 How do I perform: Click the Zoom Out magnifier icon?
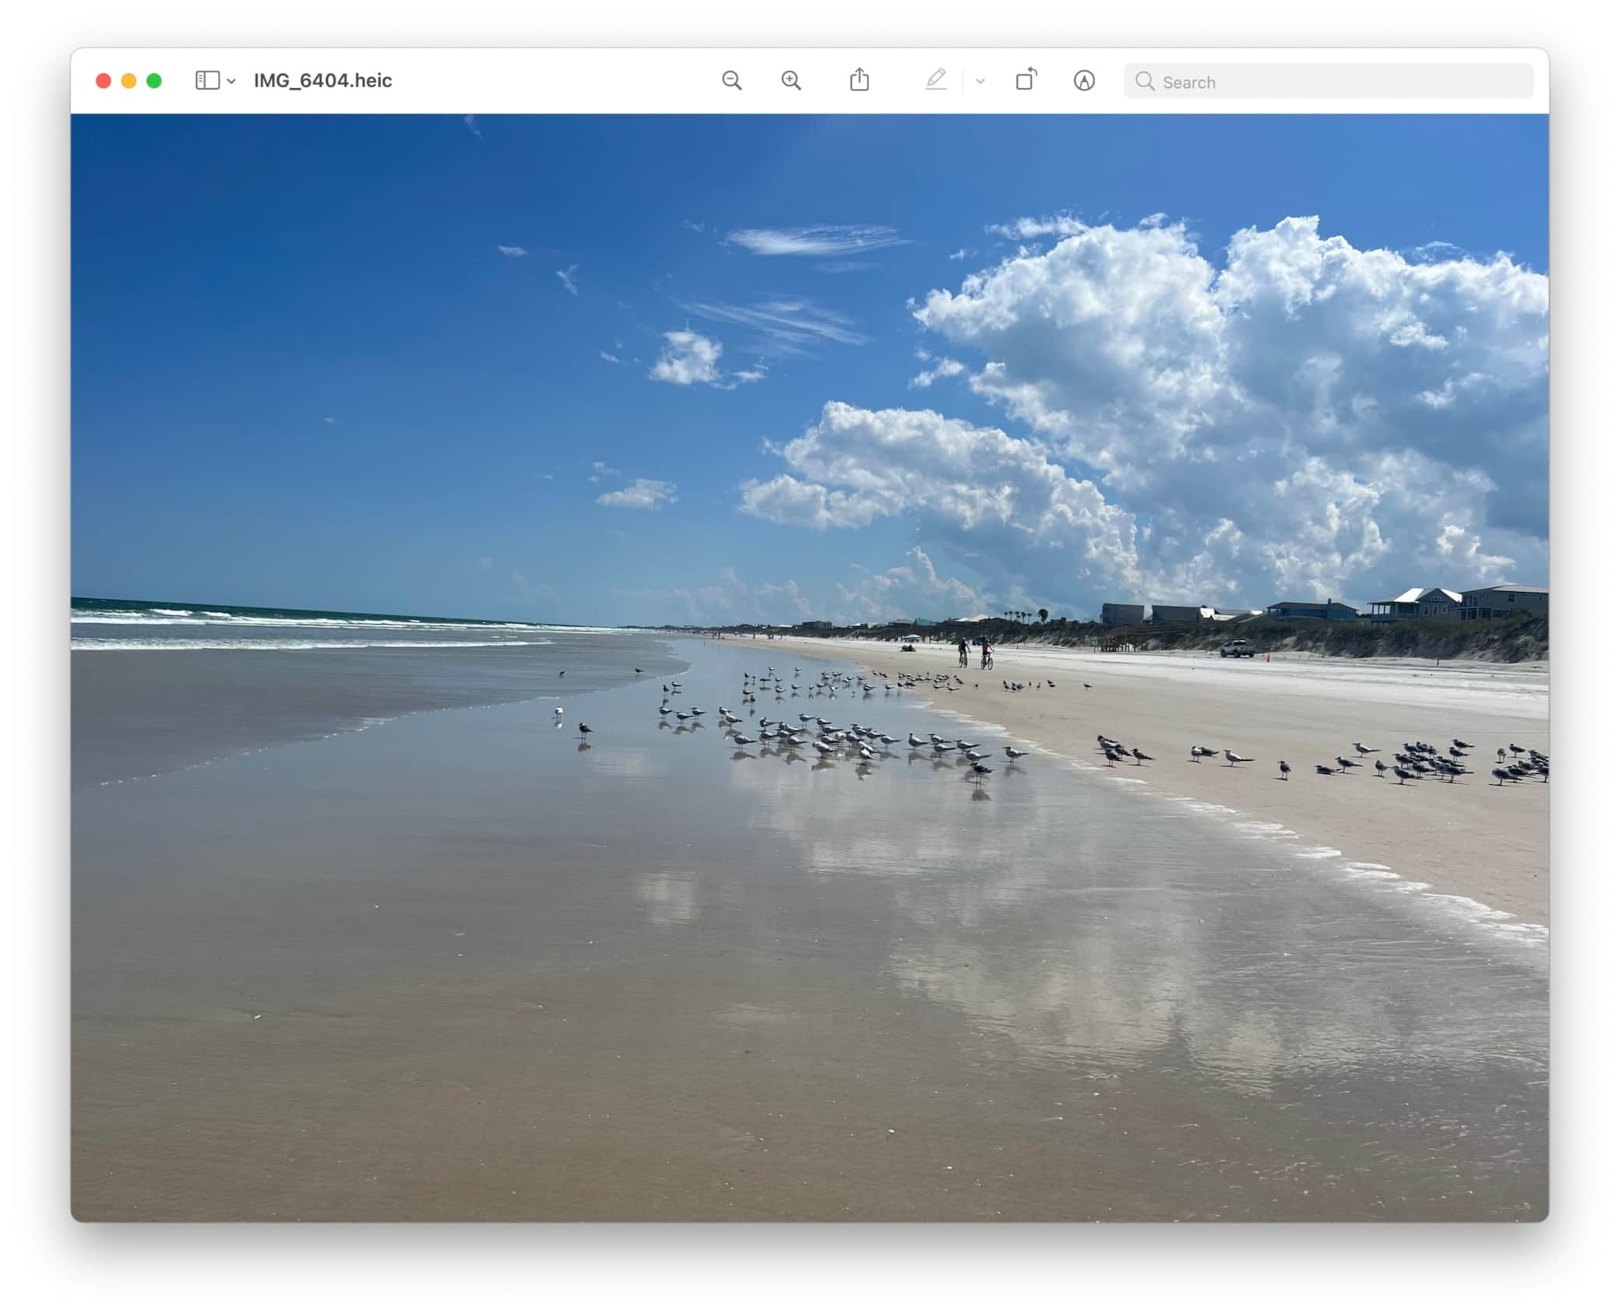pos(731,81)
